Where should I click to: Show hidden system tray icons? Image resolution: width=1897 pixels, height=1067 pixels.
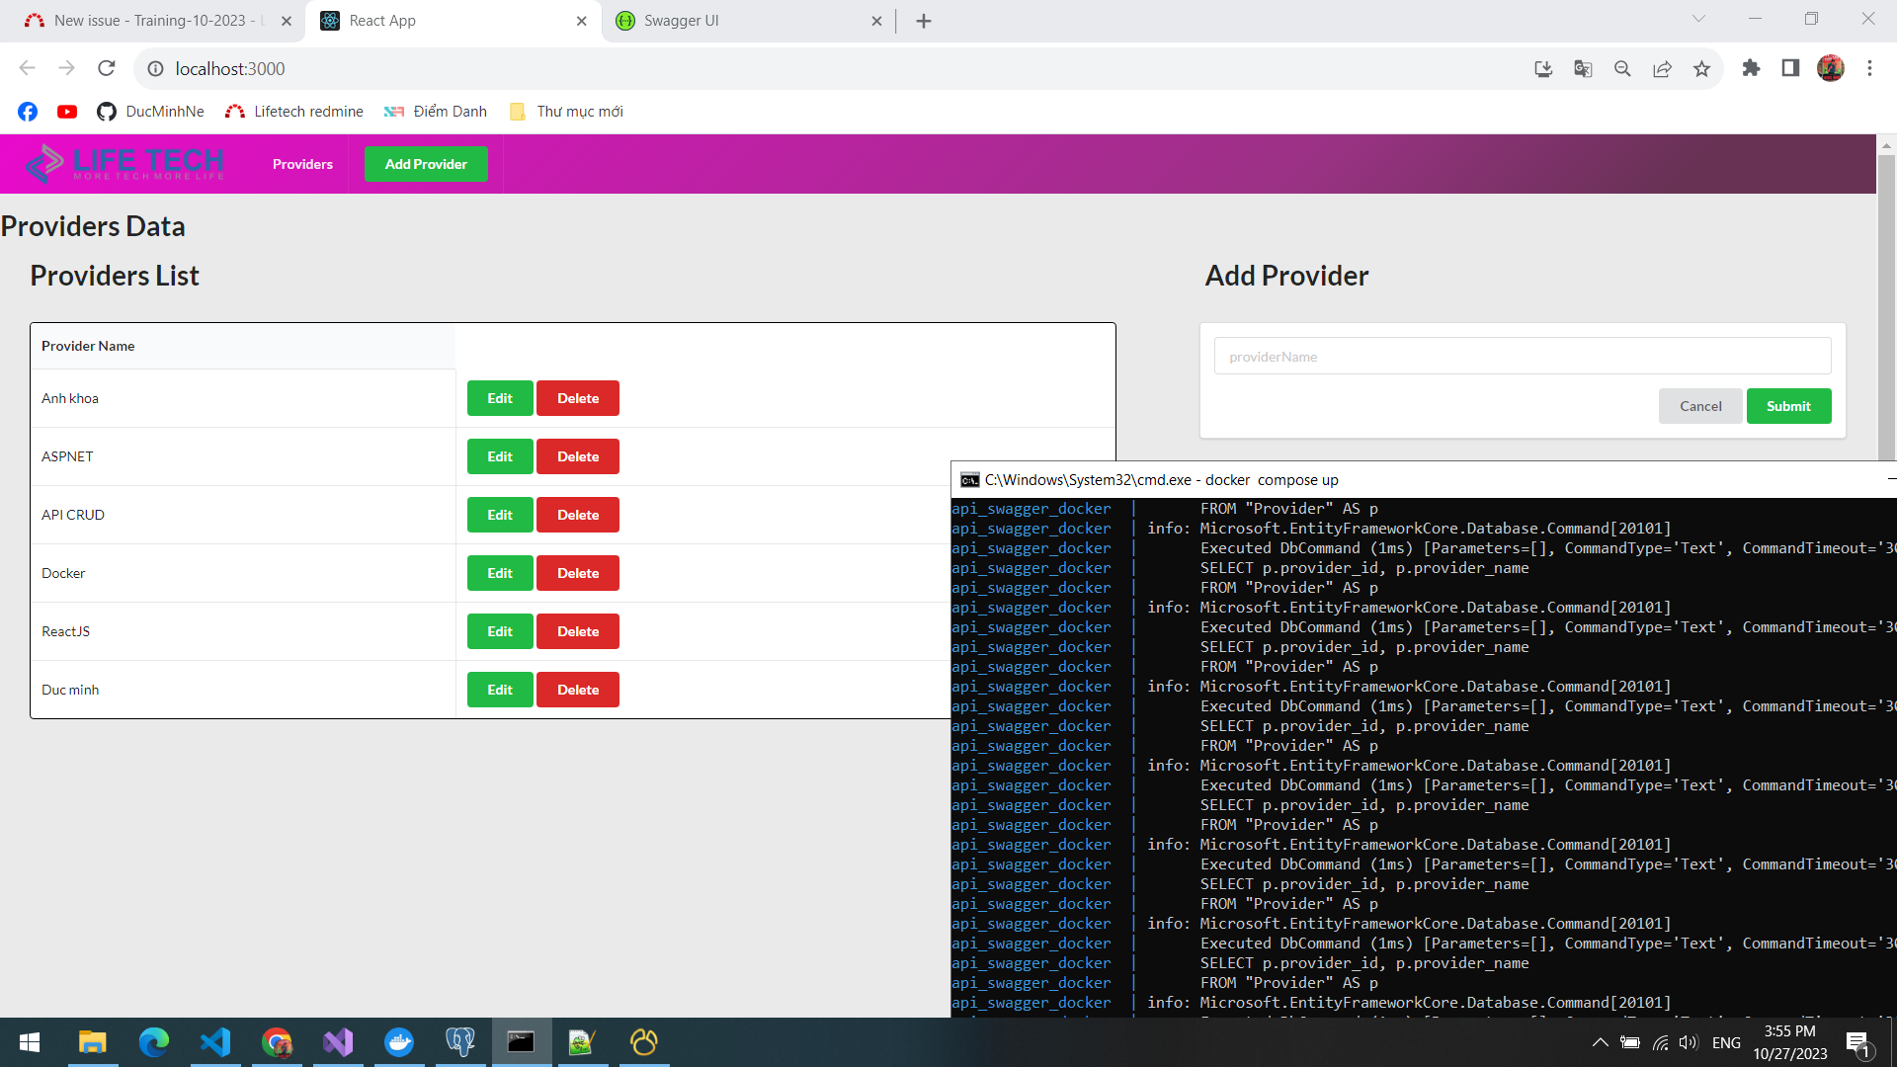(x=1600, y=1042)
